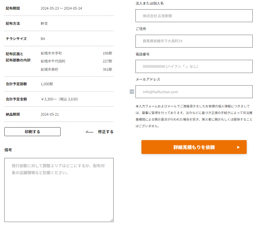Click the 227部 copies value
257x225 pixels.
(107, 61)
